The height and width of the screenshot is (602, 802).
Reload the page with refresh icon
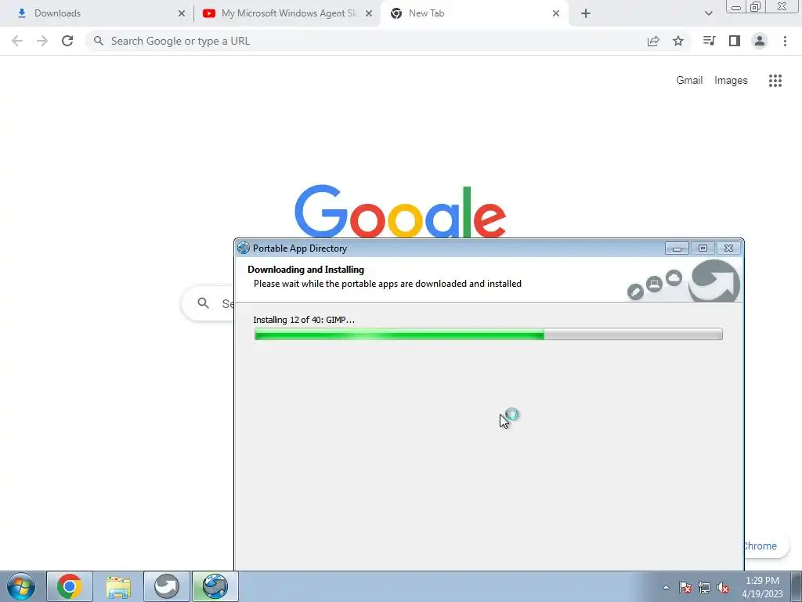click(x=67, y=41)
